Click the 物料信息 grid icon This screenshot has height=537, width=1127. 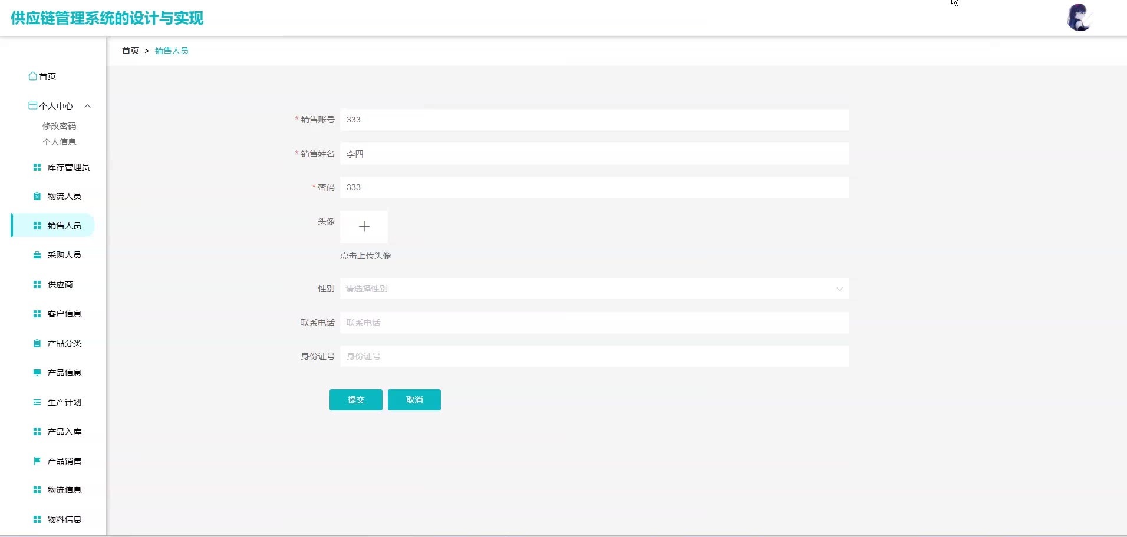[37, 519]
